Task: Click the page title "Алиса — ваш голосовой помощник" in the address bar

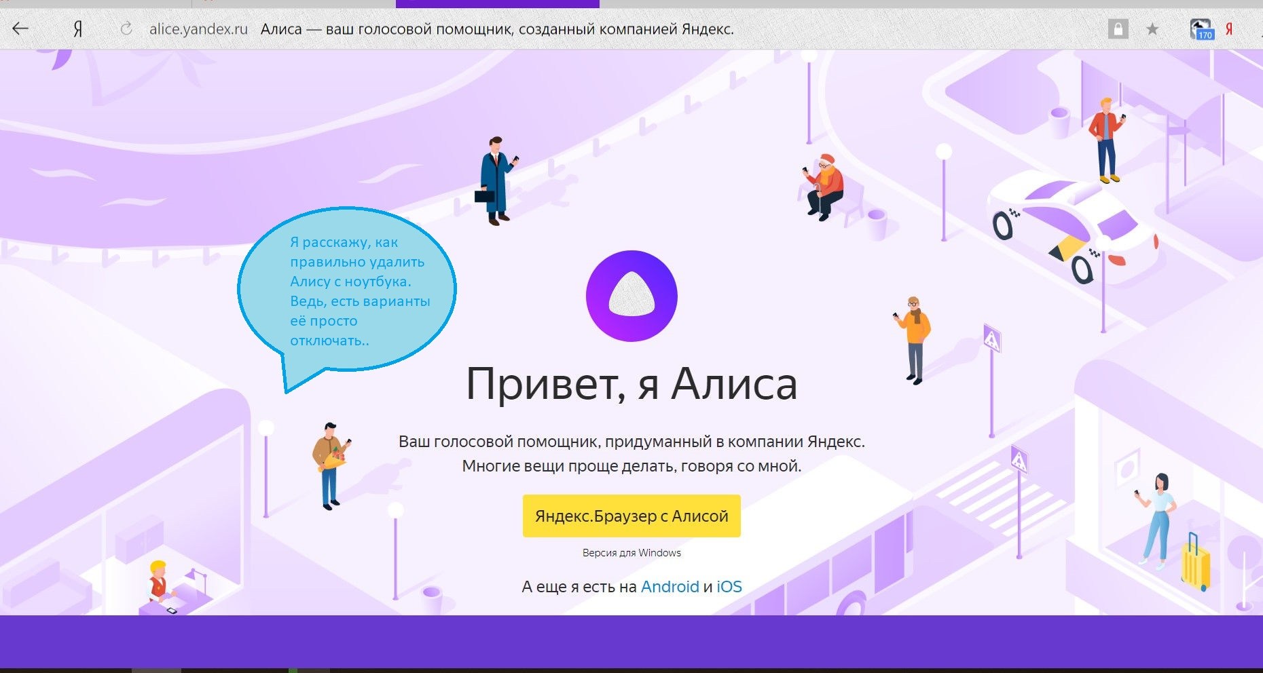Action: (x=387, y=29)
